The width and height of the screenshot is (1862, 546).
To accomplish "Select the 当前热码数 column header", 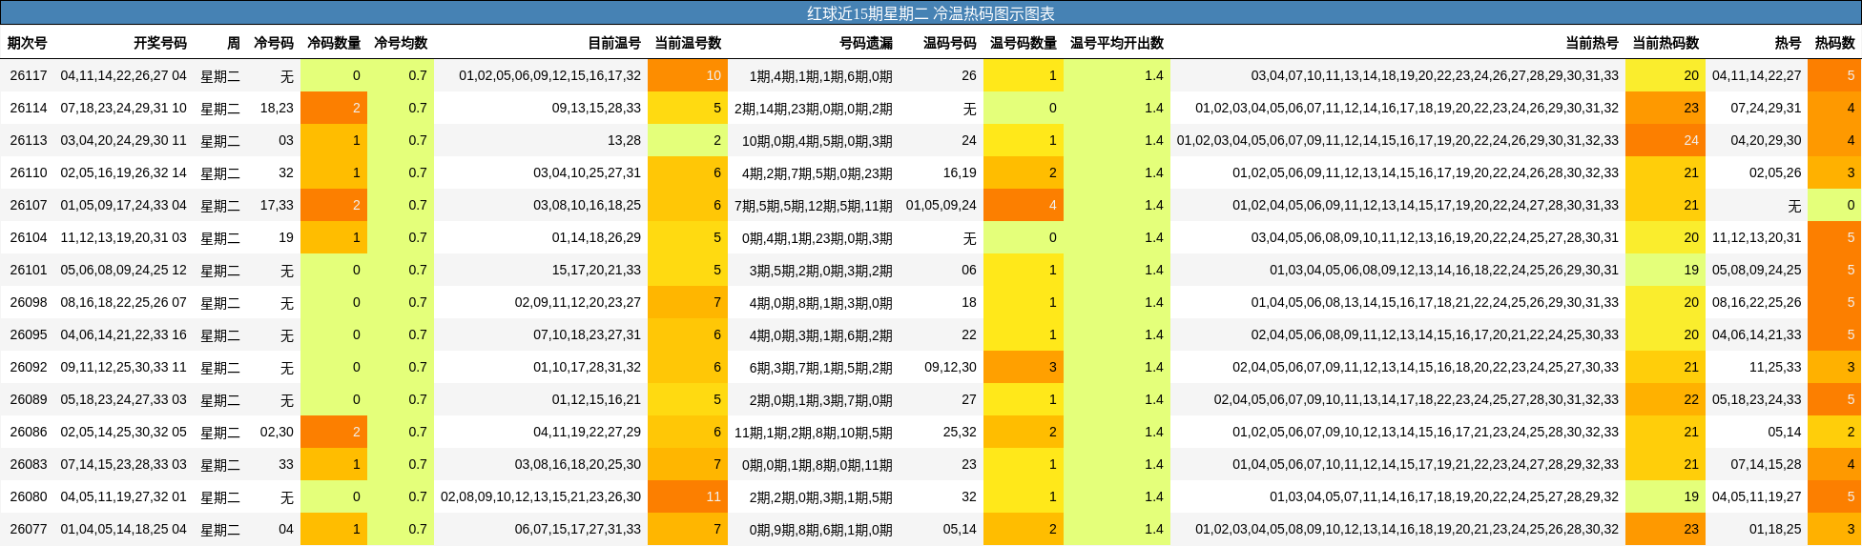I will coord(1665,43).
